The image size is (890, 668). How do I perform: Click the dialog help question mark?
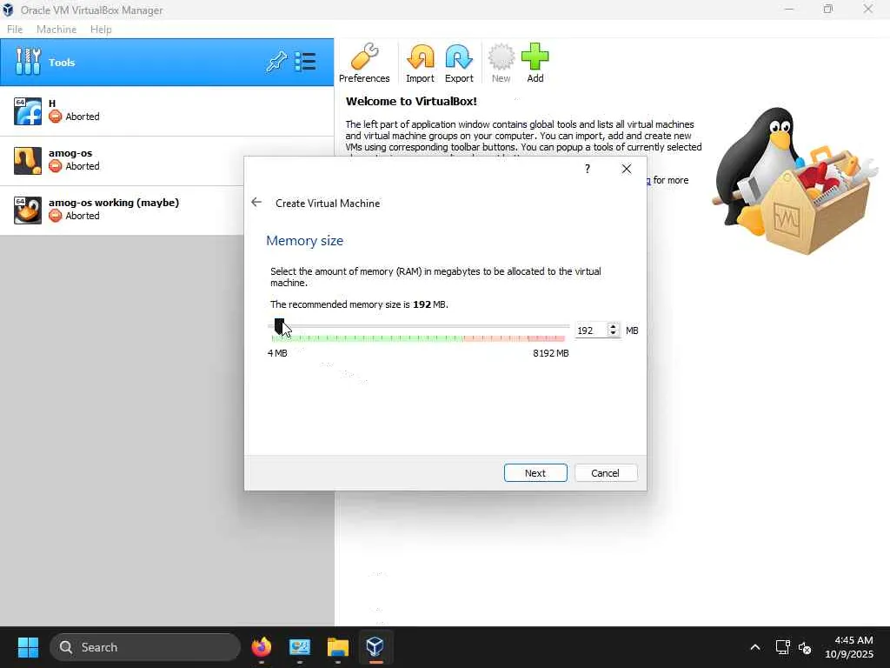click(x=588, y=169)
